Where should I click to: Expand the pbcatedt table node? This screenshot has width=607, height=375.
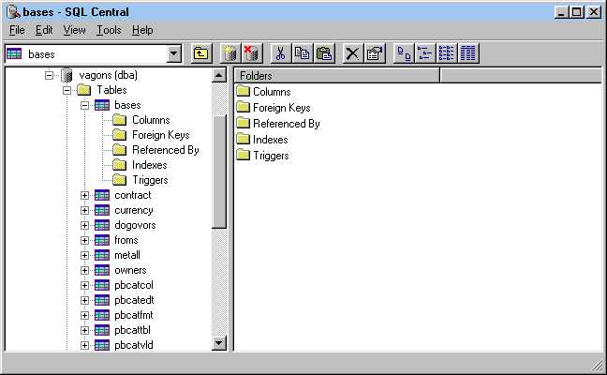coord(85,300)
